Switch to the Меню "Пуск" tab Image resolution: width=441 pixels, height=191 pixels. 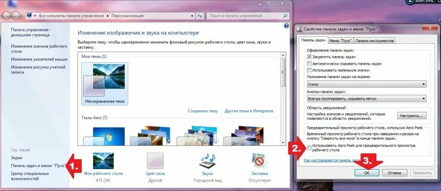coord(341,41)
